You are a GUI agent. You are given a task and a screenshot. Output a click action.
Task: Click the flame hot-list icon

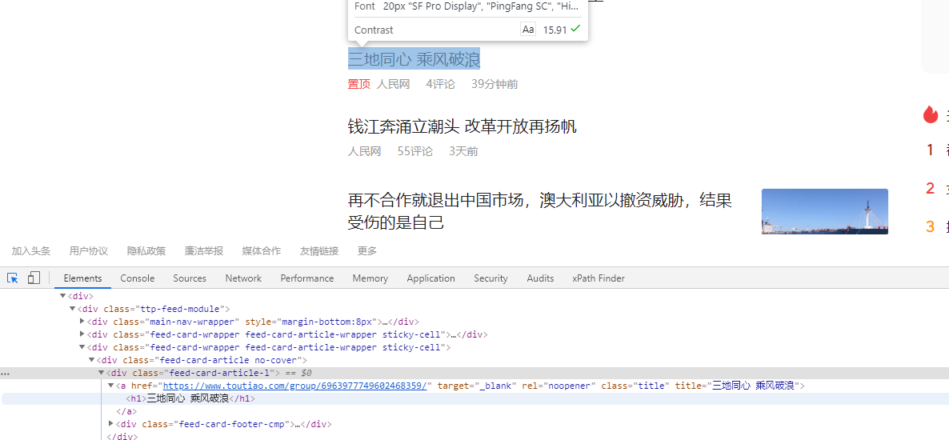931,114
